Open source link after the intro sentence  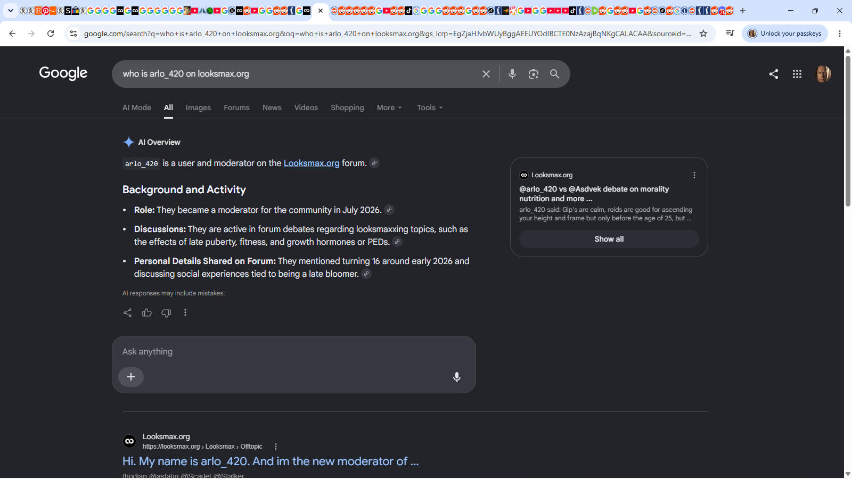click(x=375, y=163)
